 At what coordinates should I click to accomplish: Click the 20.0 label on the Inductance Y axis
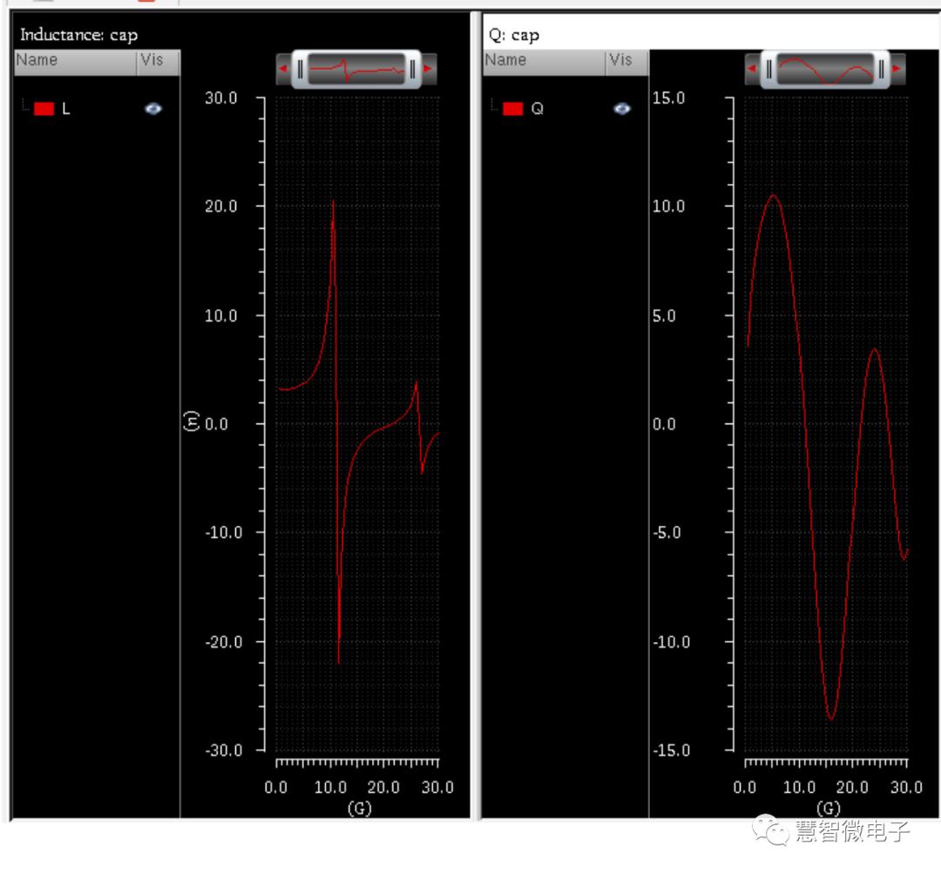point(221,206)
